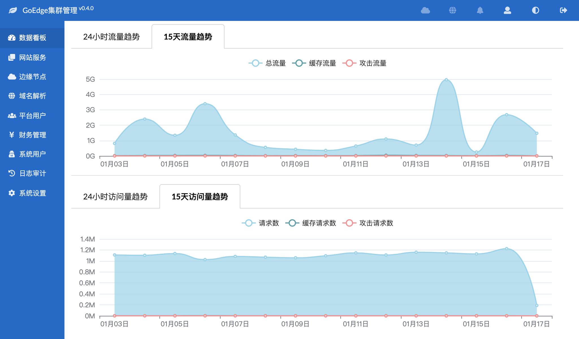Click the 日志审计 history icon
Screen dimensions: 579x339
tap(12, 173)
